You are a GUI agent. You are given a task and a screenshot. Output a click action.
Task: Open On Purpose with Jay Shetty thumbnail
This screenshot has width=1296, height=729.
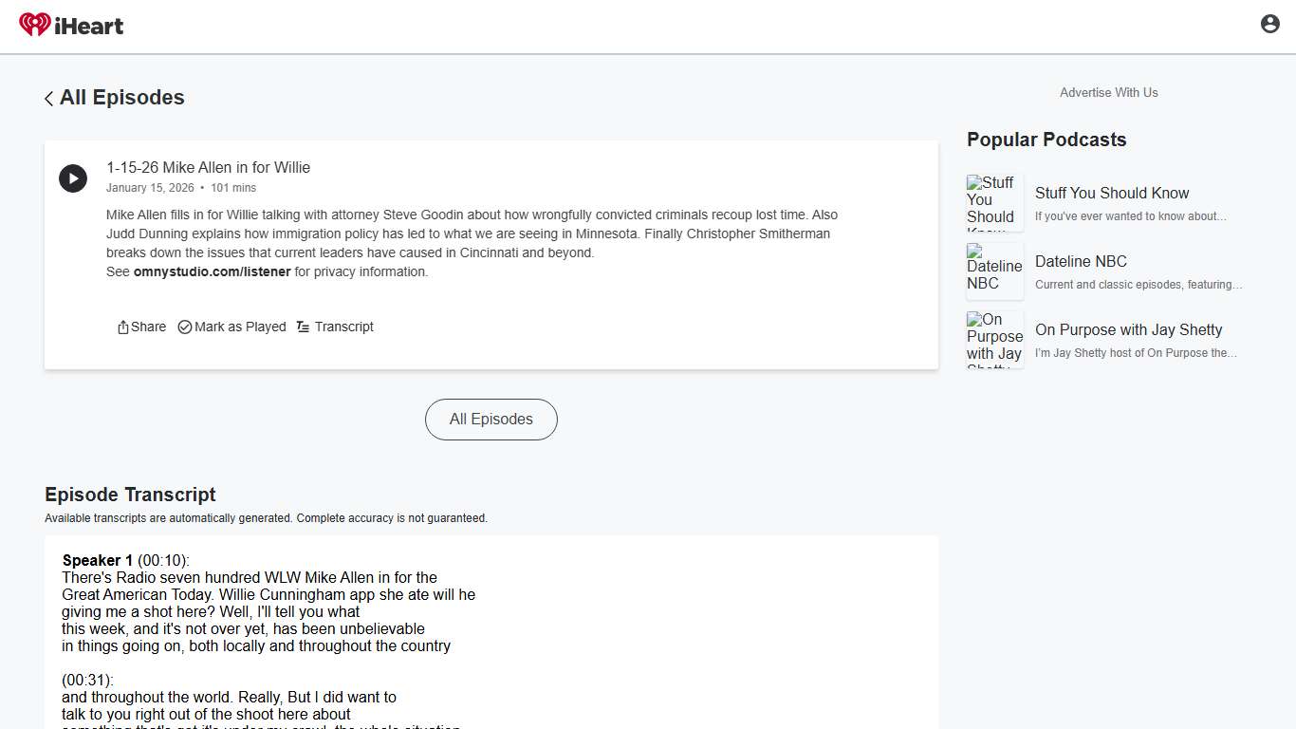[994, 340]
